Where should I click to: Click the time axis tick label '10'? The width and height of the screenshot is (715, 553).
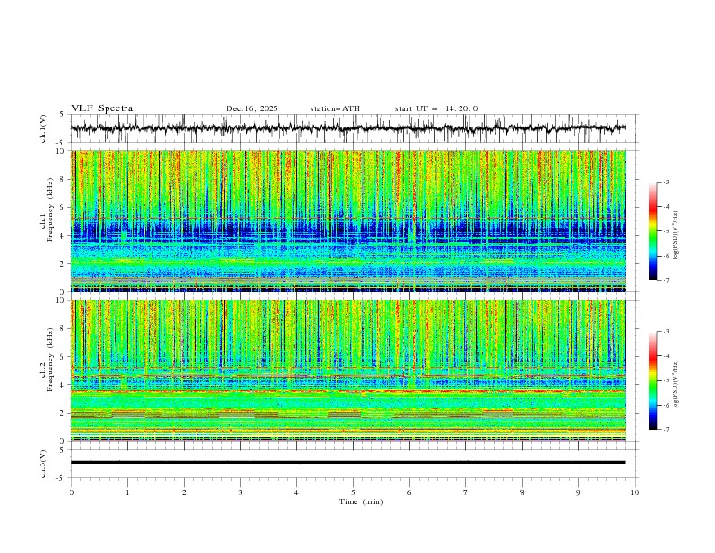coord(635,492)
